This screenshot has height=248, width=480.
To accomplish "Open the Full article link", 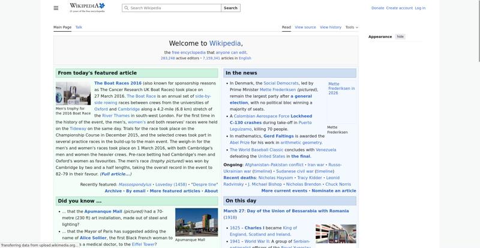I will click(115, 174).
